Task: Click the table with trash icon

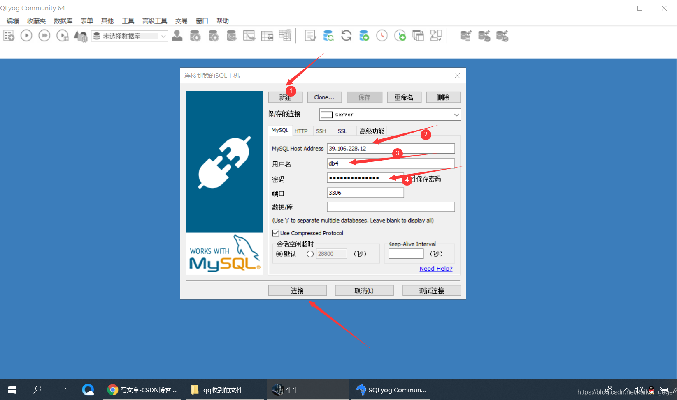Action: pyautogui.click(x=285, y=35)
